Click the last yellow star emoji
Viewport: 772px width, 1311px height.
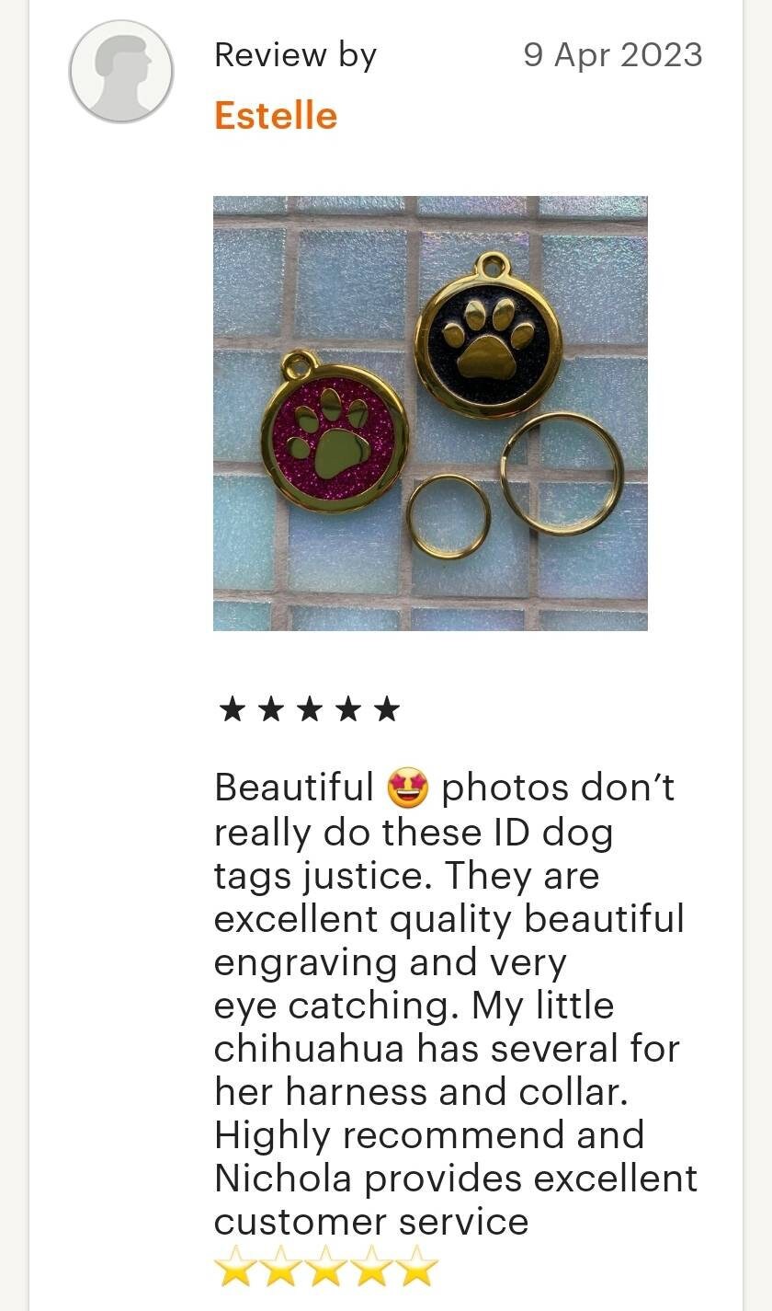click(418, 1266)
